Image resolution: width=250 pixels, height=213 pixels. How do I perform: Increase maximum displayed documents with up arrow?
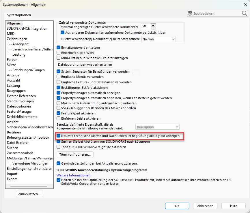point(153,25)
